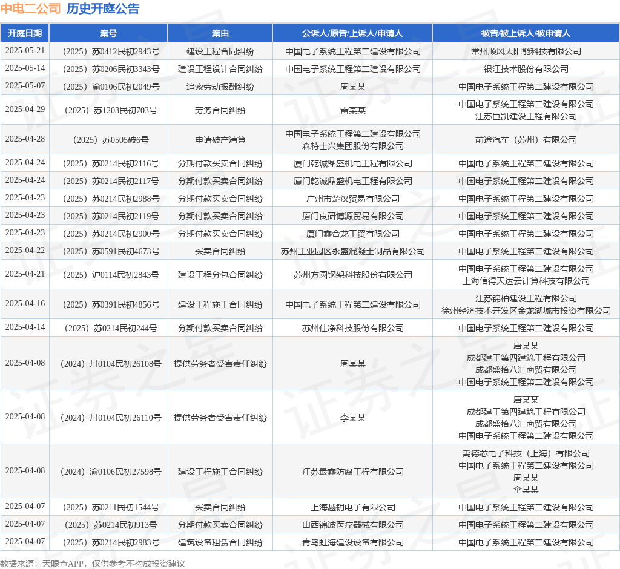Select case number (2025)苏0591民初4673号
Image resolution: width=620 pixels, height=569 pixels.
(x=111, y=251)
